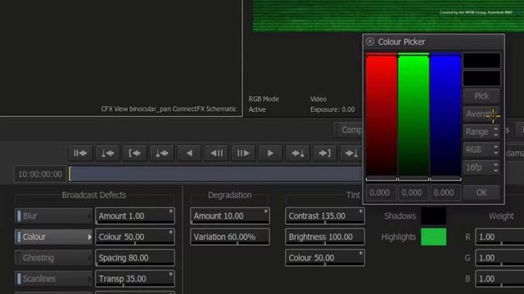The height and width of the screenshot is (294, 524).
Task: Play the clip forward
Action: coord(270,153)
